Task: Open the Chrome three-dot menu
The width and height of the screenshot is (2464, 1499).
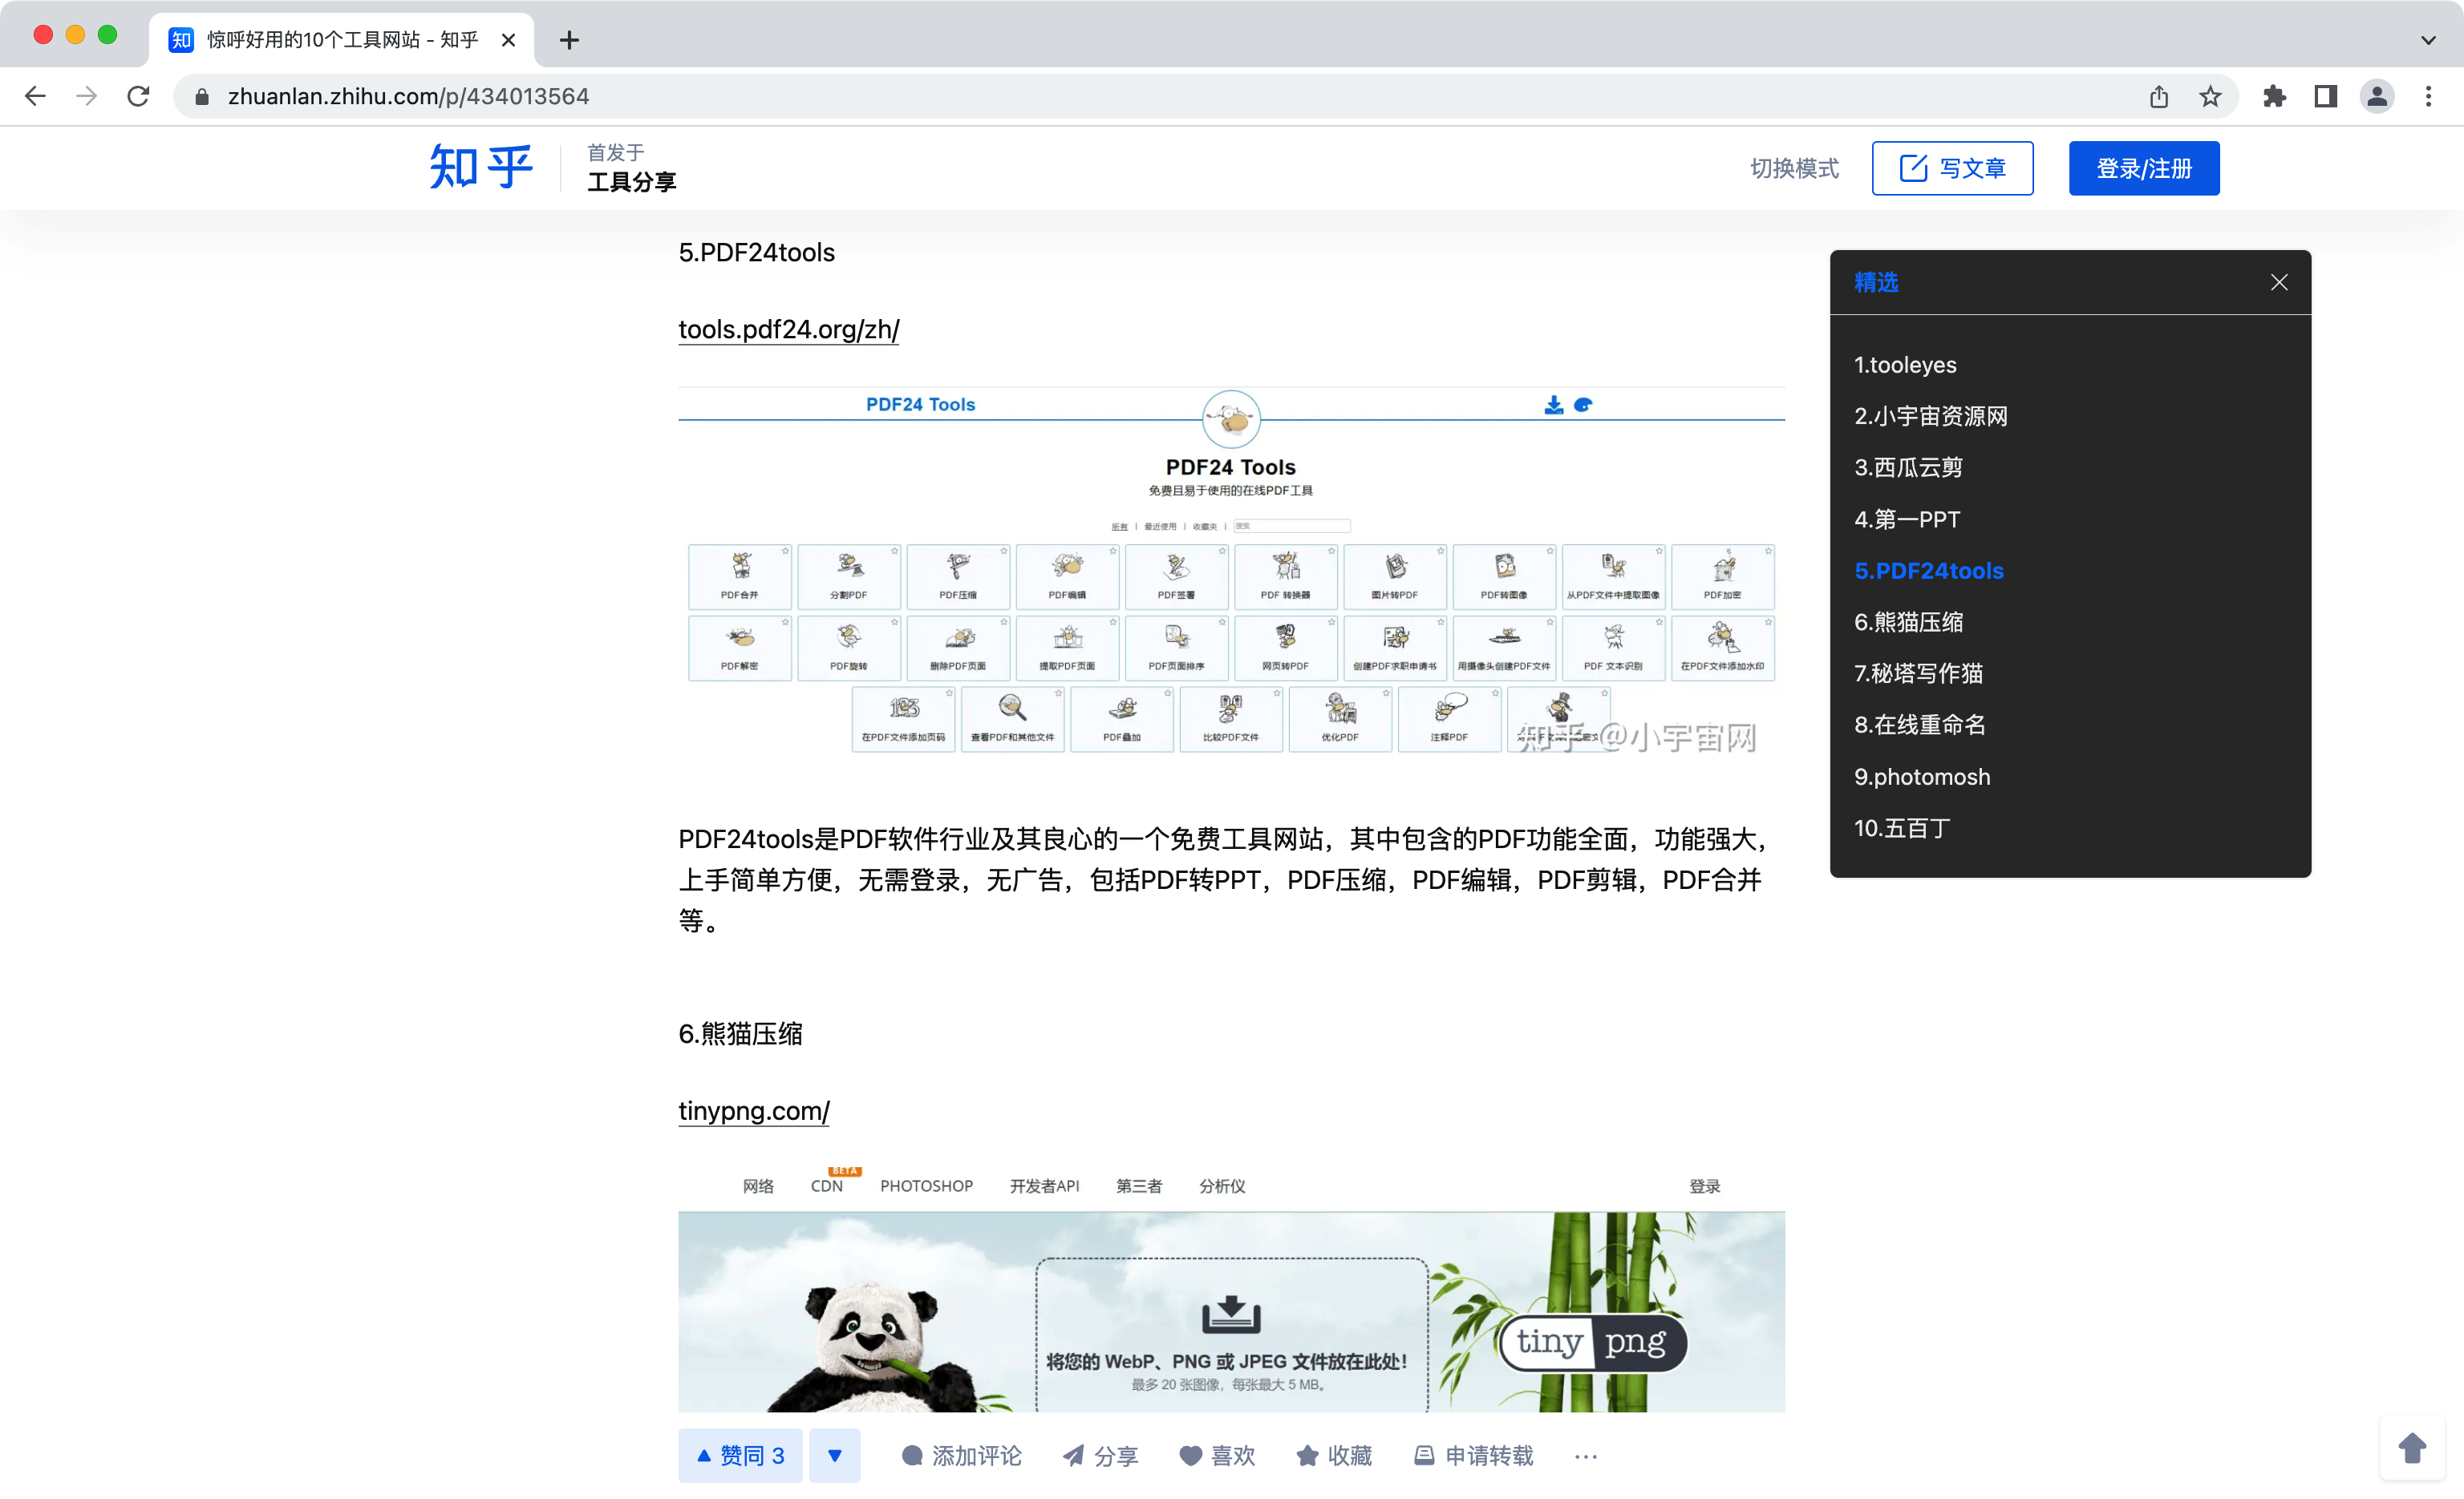Action: pos(2428,96)
